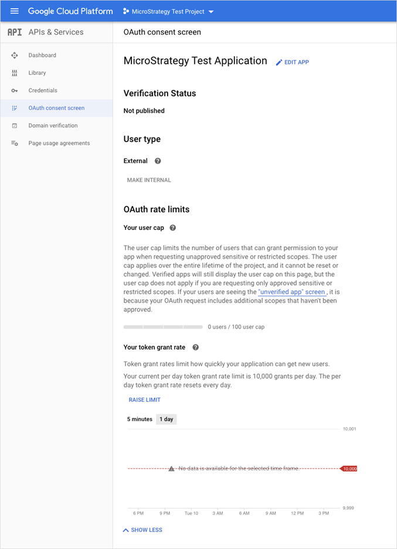Click help icon next to External
The width and height of the screenshot is (397, 549).
157,161
